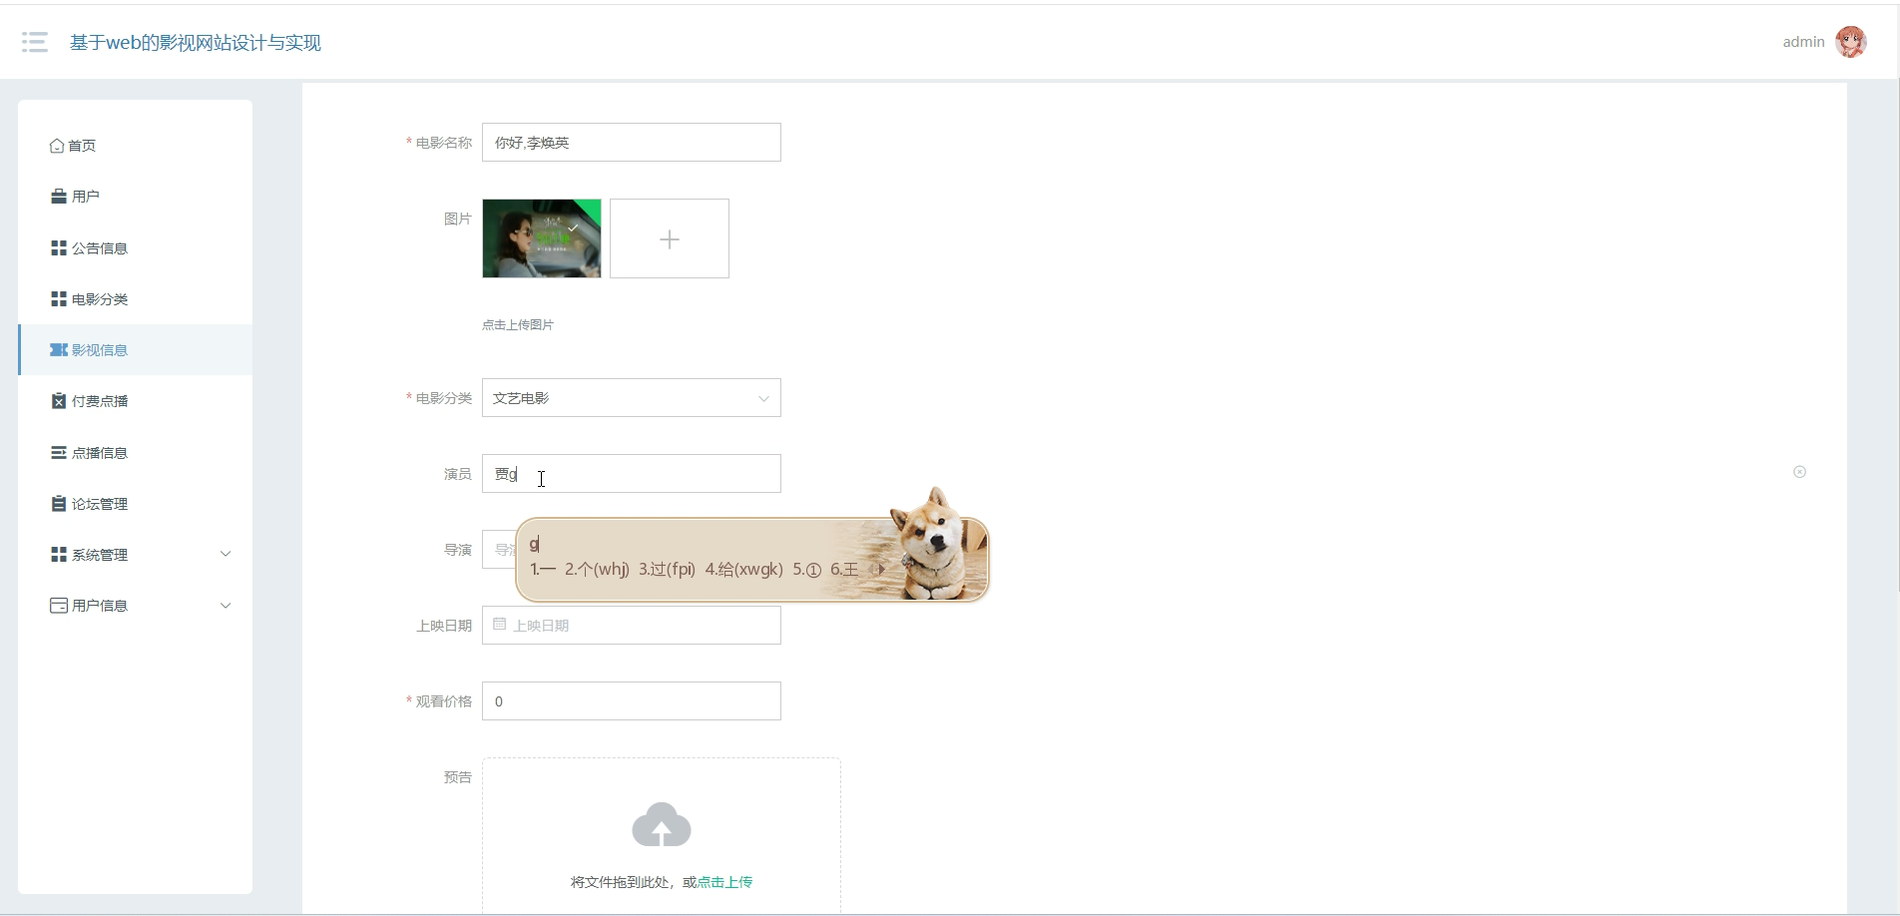Click the 论坛管理 clipboard icon
This screenshot has height=916, width=1900.
[x=59, y=504]
